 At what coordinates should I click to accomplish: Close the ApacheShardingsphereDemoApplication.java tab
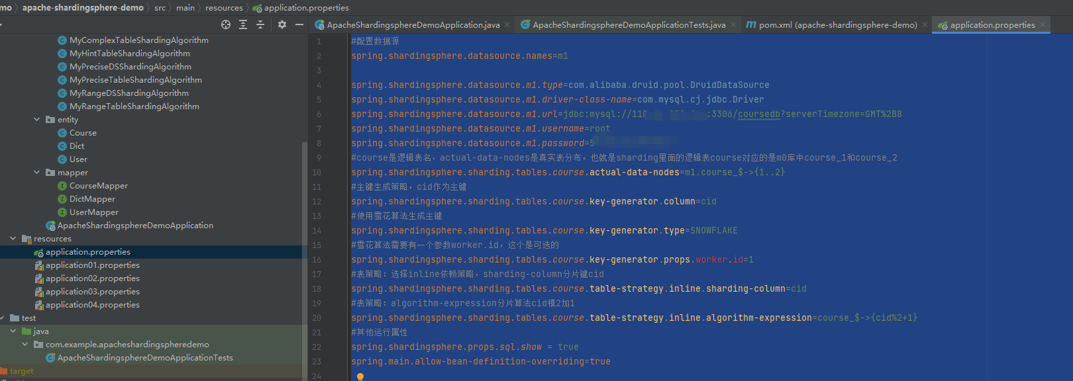click(507, 25)
